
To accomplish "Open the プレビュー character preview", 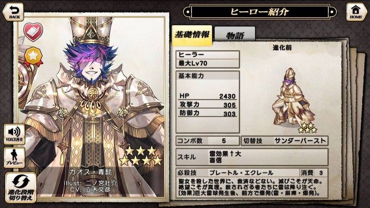I will click(x=14, y=158).
